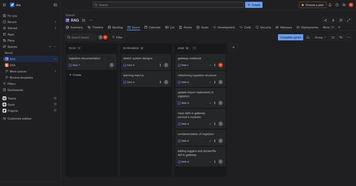This screenshot has width=356, height=186.
Task: Open the settings gear icon
Action: [x=344, y=5]
